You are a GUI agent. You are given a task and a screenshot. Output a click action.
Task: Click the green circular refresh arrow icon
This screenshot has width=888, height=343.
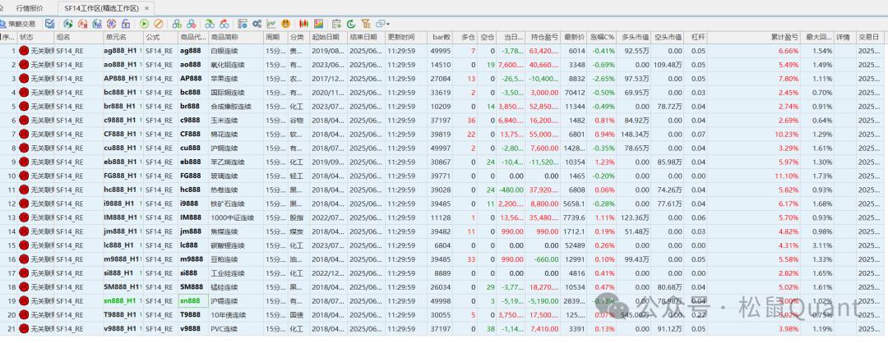click(x=351, y=24)
